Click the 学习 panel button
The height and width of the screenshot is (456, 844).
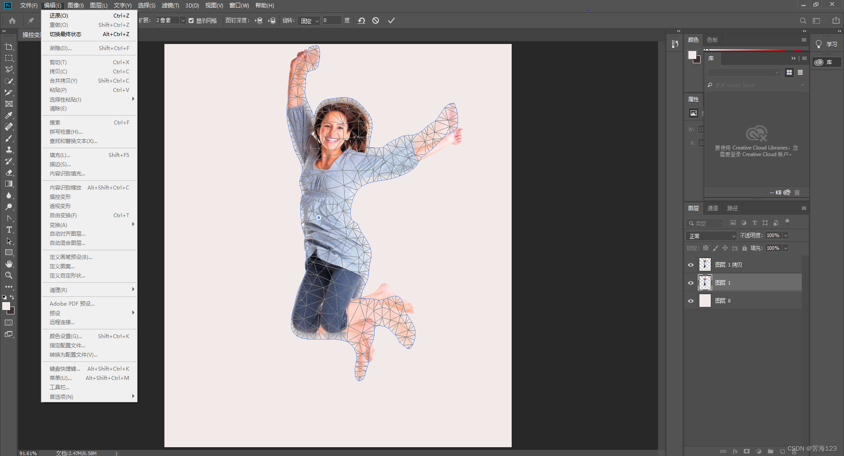(826, 44)
